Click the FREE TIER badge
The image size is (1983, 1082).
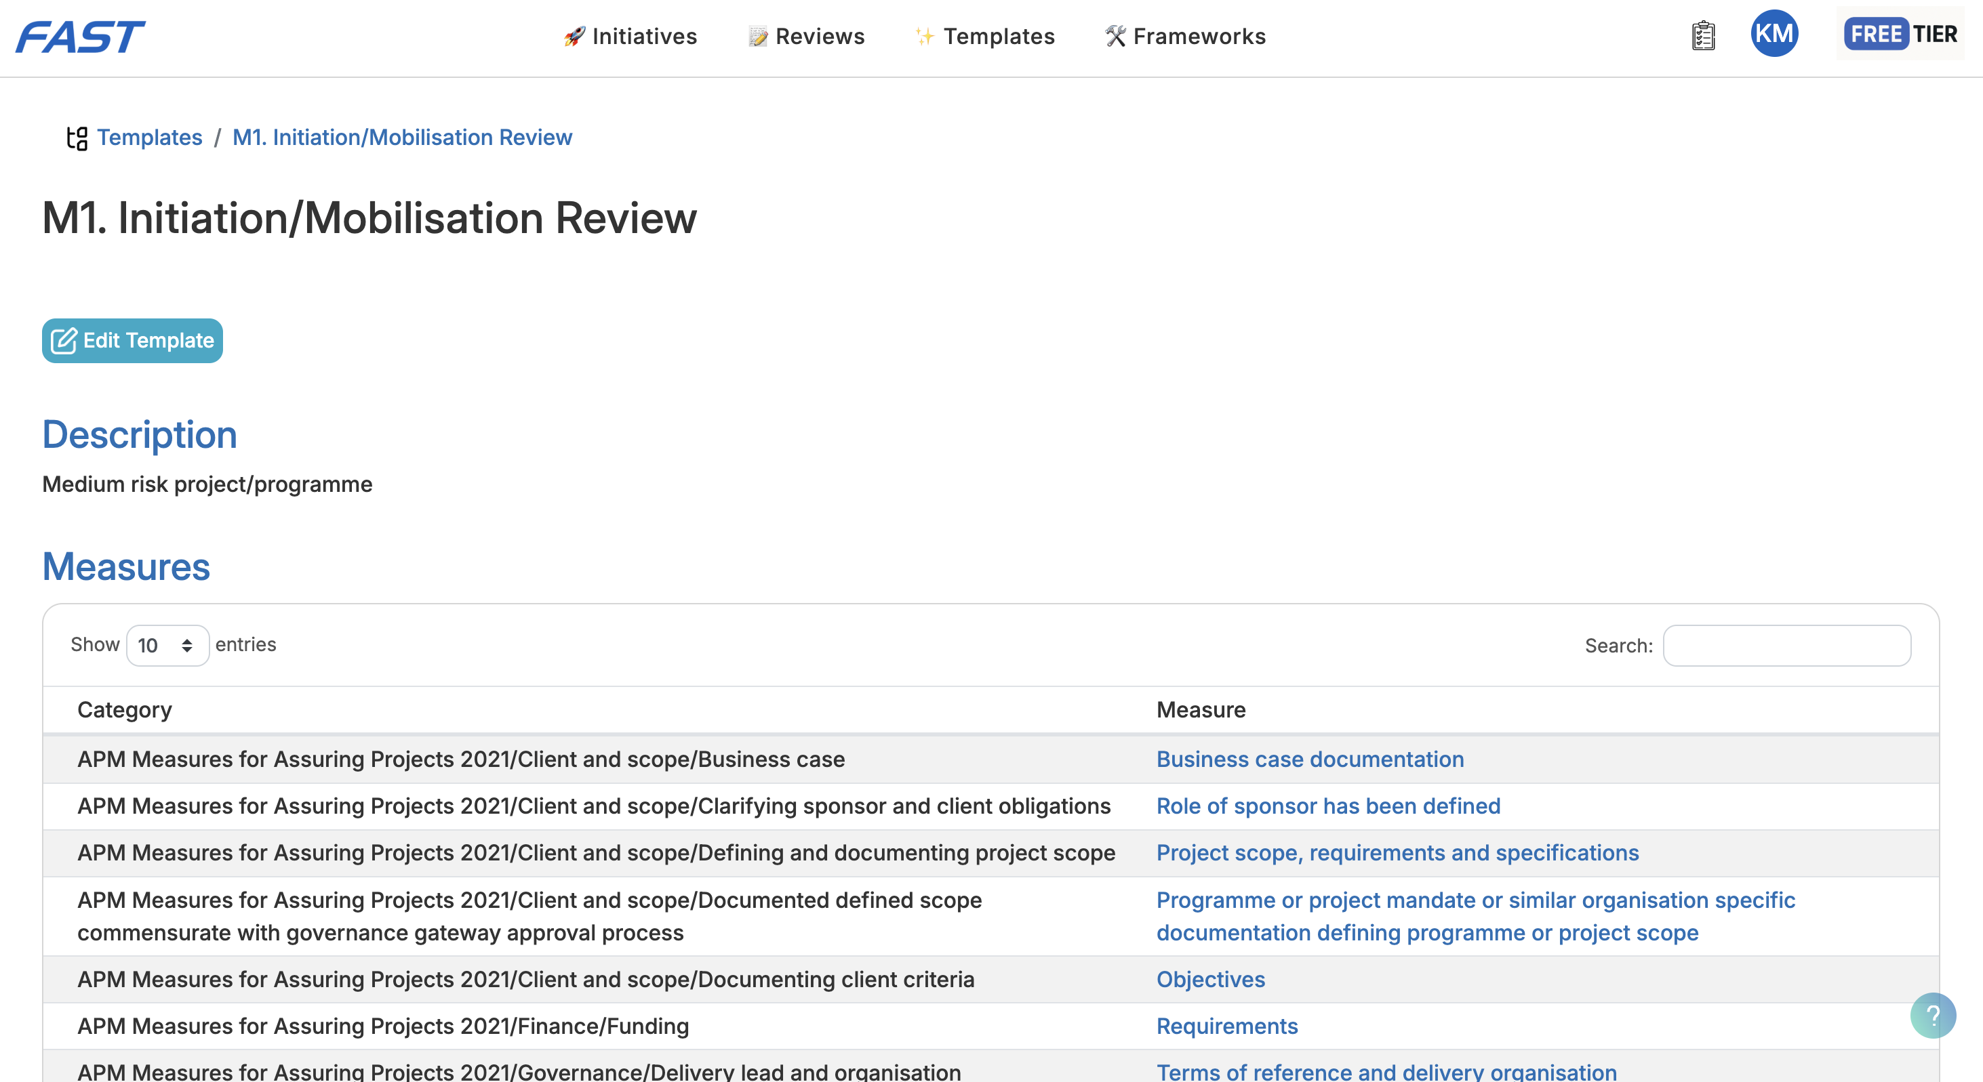(1899, 34)
